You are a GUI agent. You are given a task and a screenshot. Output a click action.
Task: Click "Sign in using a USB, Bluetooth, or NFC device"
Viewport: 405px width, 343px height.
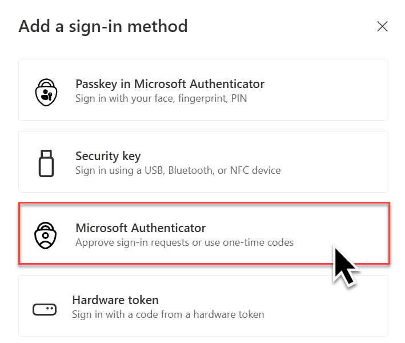[x=178, y=170]
